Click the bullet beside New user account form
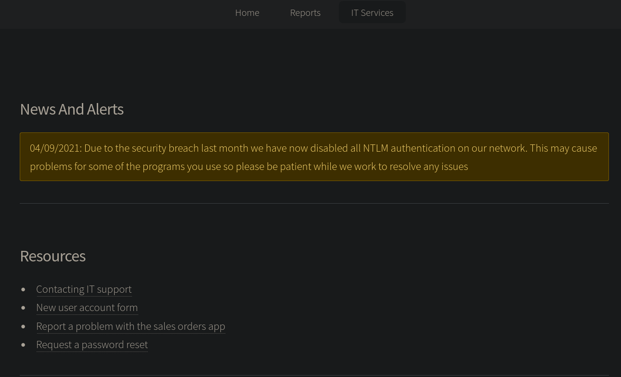The height and width of the screenshot is (377, 621). (23, 308)
